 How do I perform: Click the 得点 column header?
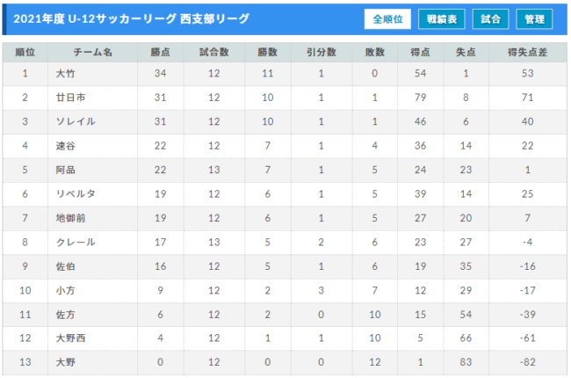(420, 52)
